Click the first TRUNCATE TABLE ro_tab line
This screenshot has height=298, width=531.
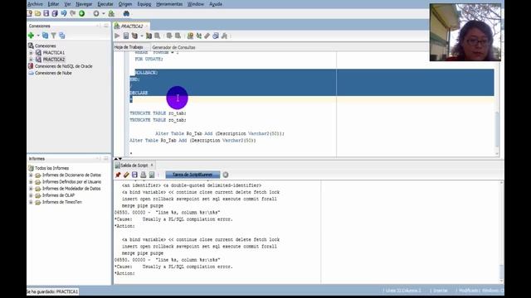click(158, 113)
